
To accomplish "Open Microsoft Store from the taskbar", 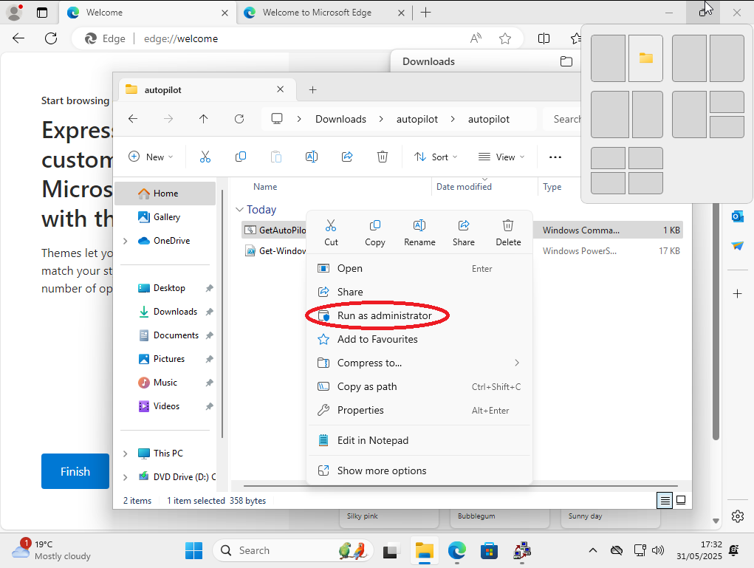I will coord(489,550).
